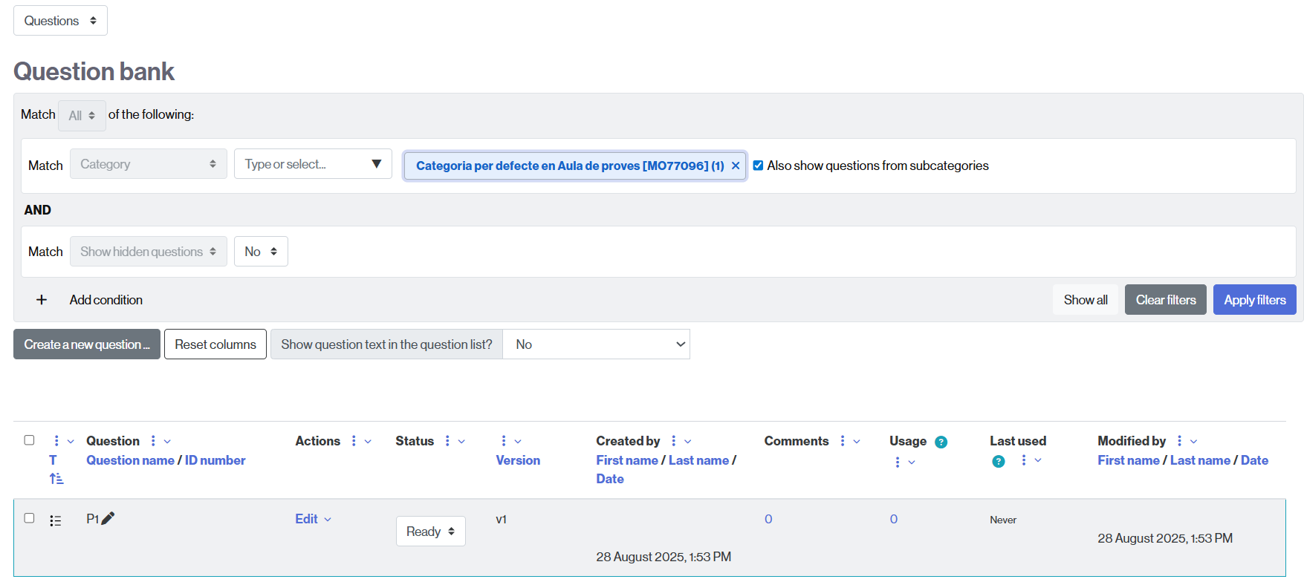Screen dimensions: 1304x582
Task: Open the Category filter type dropdown
Action: tap(149, 164)
